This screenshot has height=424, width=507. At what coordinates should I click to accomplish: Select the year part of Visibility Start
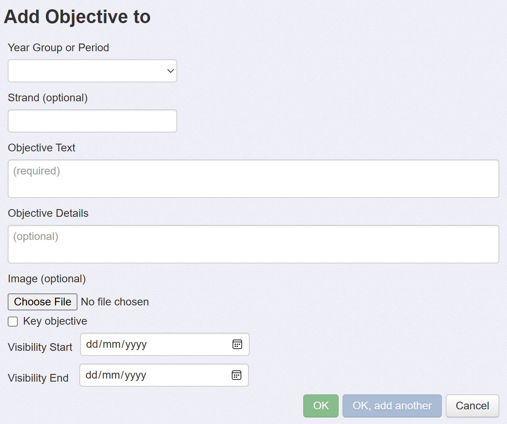136,344
